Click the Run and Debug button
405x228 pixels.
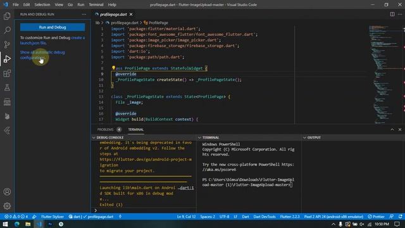(53, 27)
